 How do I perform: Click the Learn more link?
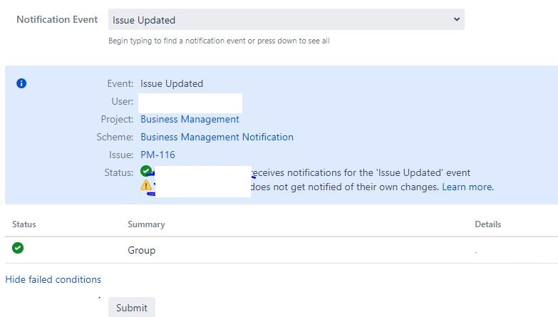(467, 187)
